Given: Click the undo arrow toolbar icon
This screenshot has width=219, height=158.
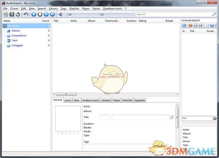Looking at the screenshot, I should click(x=26, y=14).
